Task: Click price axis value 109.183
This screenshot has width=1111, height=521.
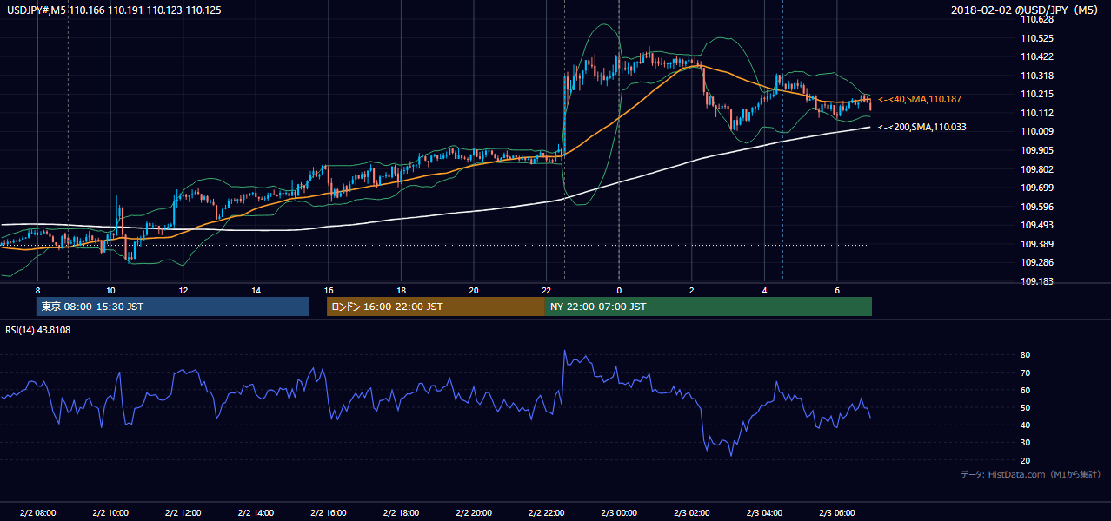Action: click(1037, 281)
